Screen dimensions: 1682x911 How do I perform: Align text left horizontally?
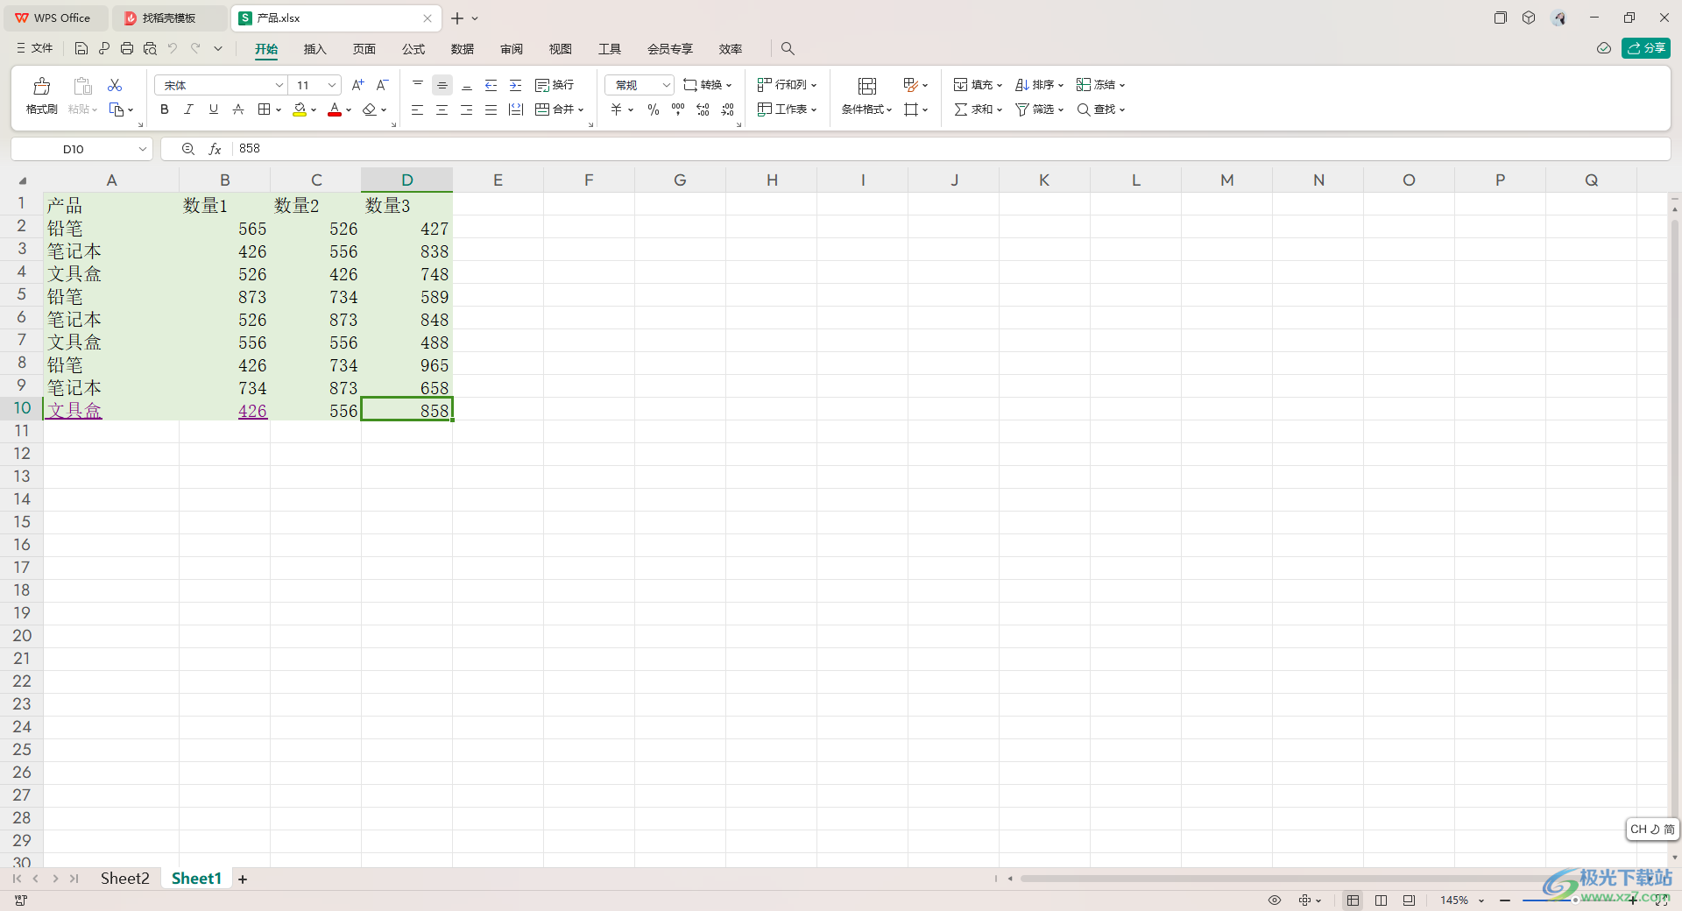(418, 109)
